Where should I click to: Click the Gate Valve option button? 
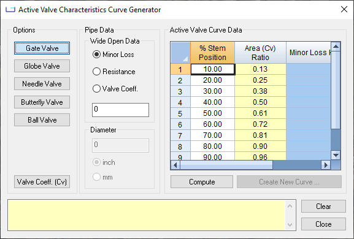tap(42, 48)
